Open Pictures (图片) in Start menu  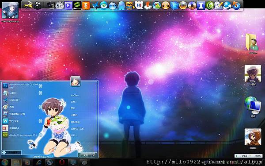point(73,108)
